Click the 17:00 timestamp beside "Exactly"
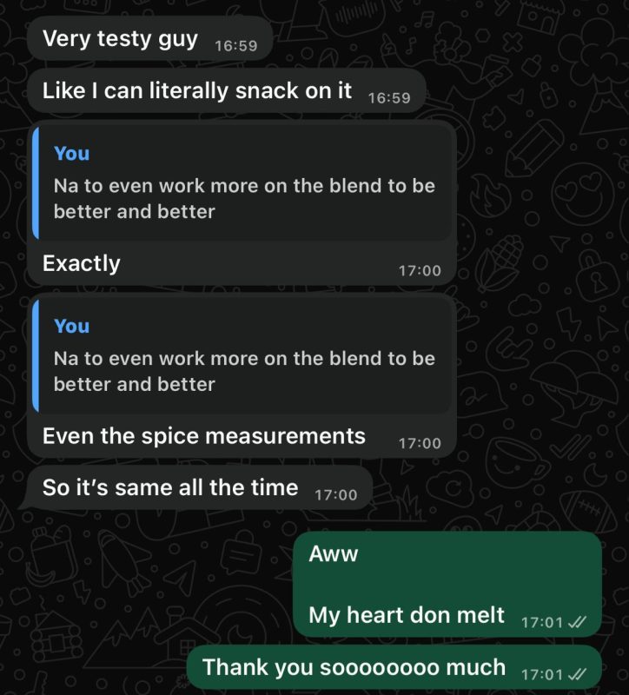The height and width of the screenshot is (695, 629). click(420, 270)
